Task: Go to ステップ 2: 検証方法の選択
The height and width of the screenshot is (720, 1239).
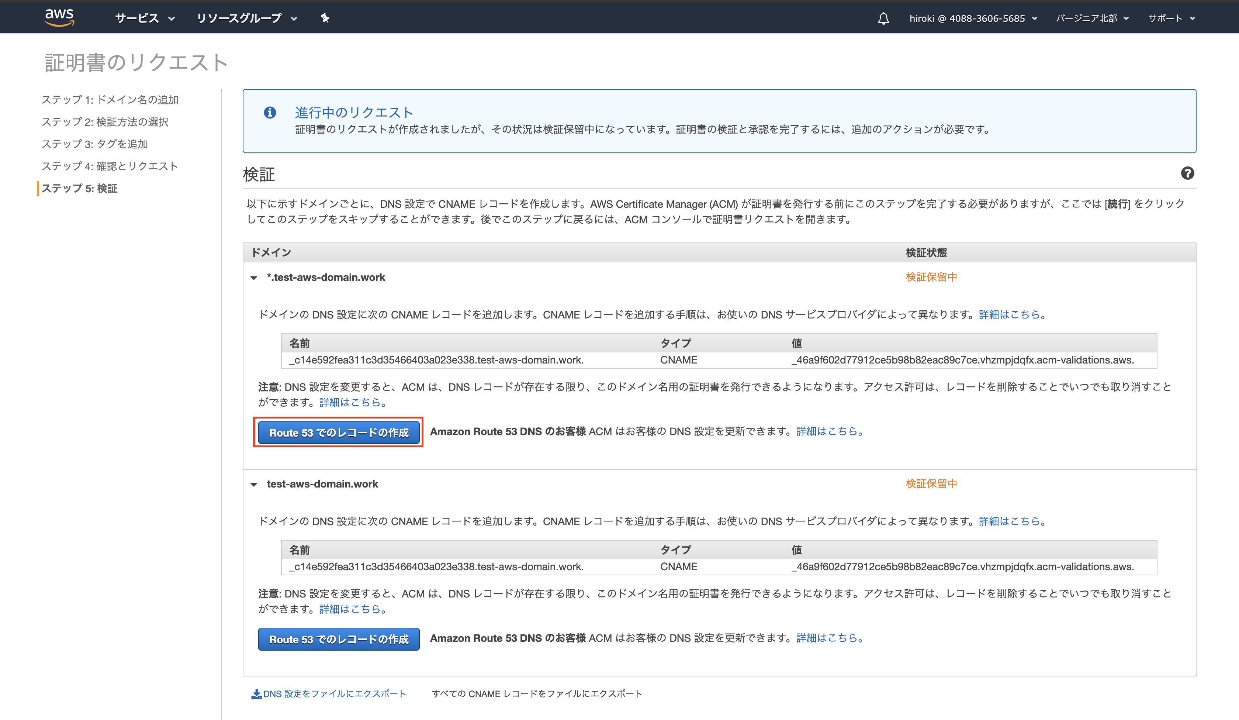Action: pyautogui.click(x=105, y=122)
